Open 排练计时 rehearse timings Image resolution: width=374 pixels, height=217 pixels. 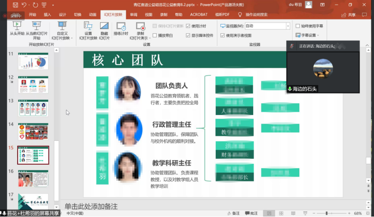click(121, 28)
